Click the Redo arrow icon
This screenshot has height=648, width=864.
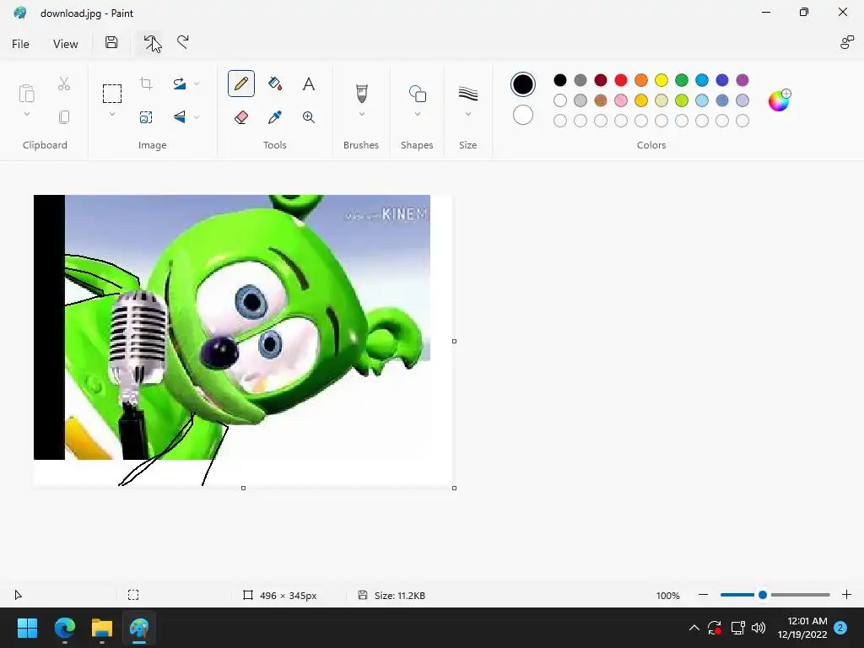tap(183, 42)
